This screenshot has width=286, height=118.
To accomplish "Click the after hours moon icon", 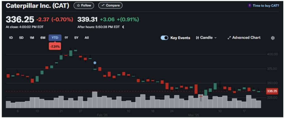I will coord(123,27).
